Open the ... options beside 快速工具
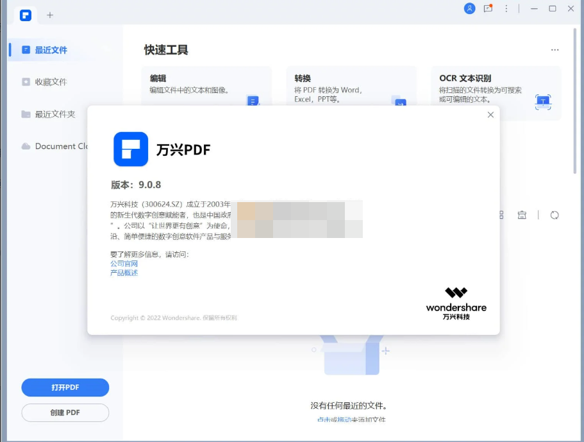This screenshot has height=442, width=584. 555,49
